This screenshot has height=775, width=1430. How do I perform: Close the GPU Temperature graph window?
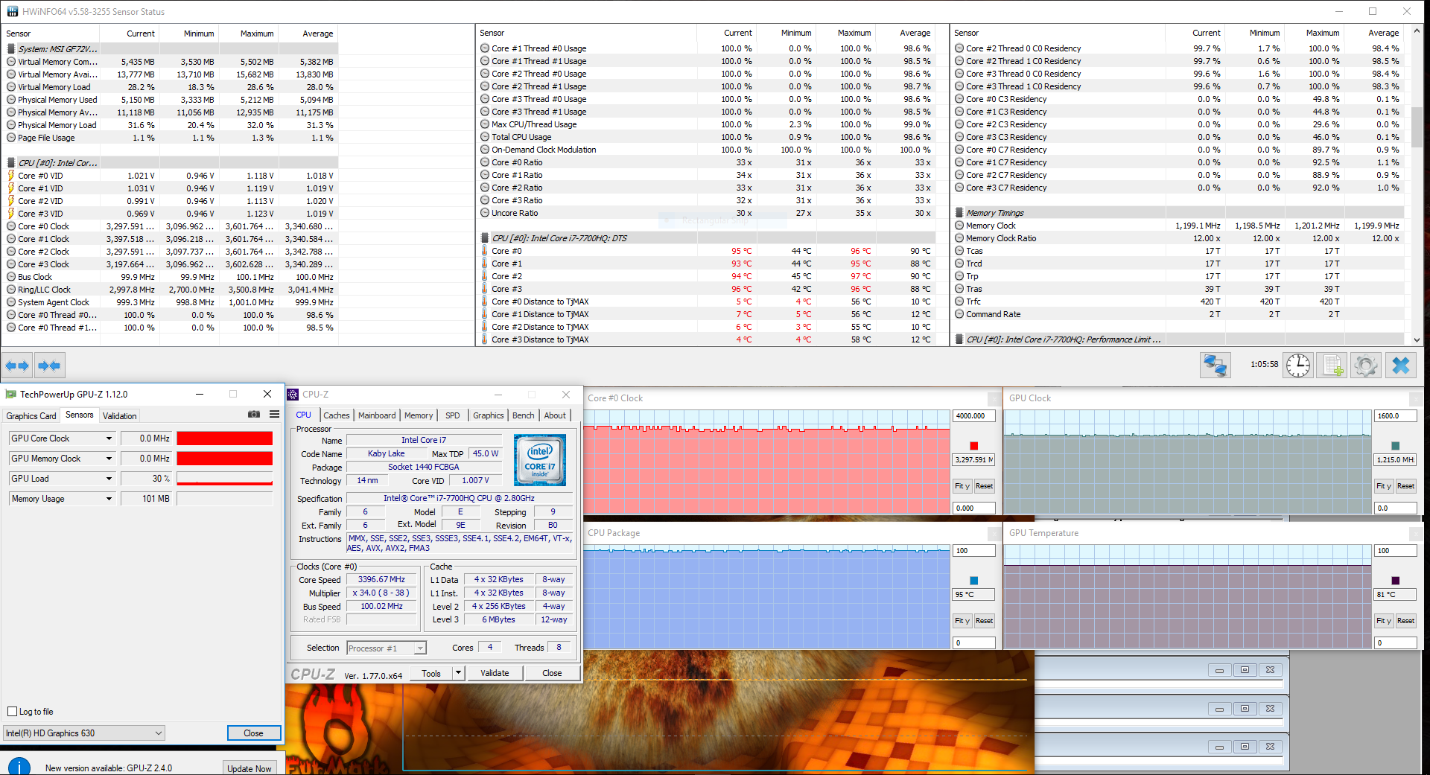pos(1416,533)
